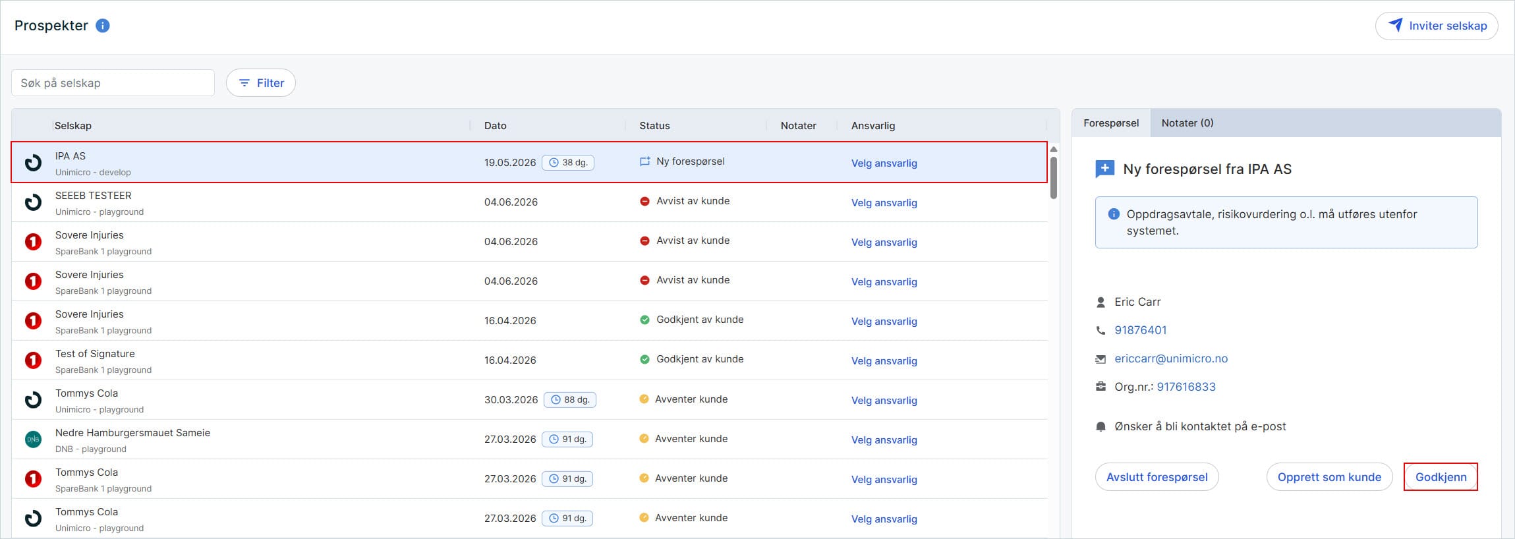Screen dimensions: 1515x539
Task: Click the email icon beside ericcarr@unimicro.no
Action: (1101, 359)
